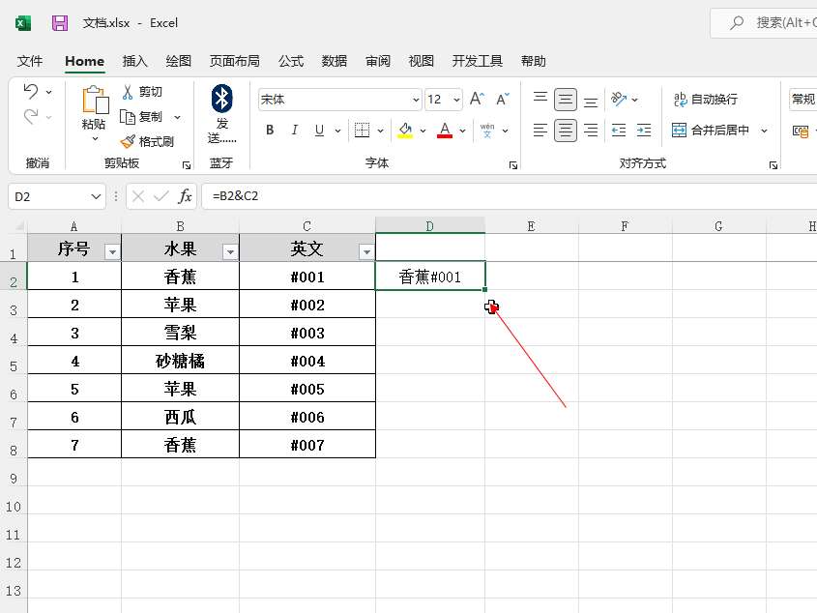Toggle Merge and Center (合并后居中)
This screenshot has height=613, width=817.
pyautogui.click(x=711, y=130)
